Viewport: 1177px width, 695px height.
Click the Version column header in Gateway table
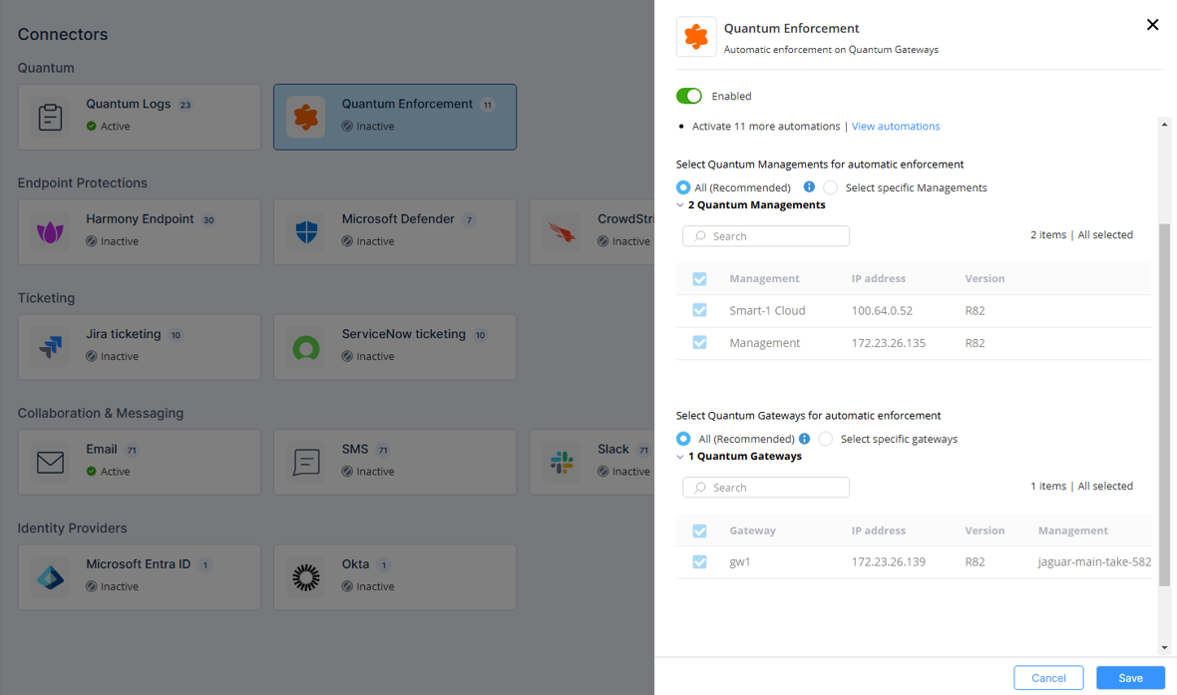[x=984, y=530]
